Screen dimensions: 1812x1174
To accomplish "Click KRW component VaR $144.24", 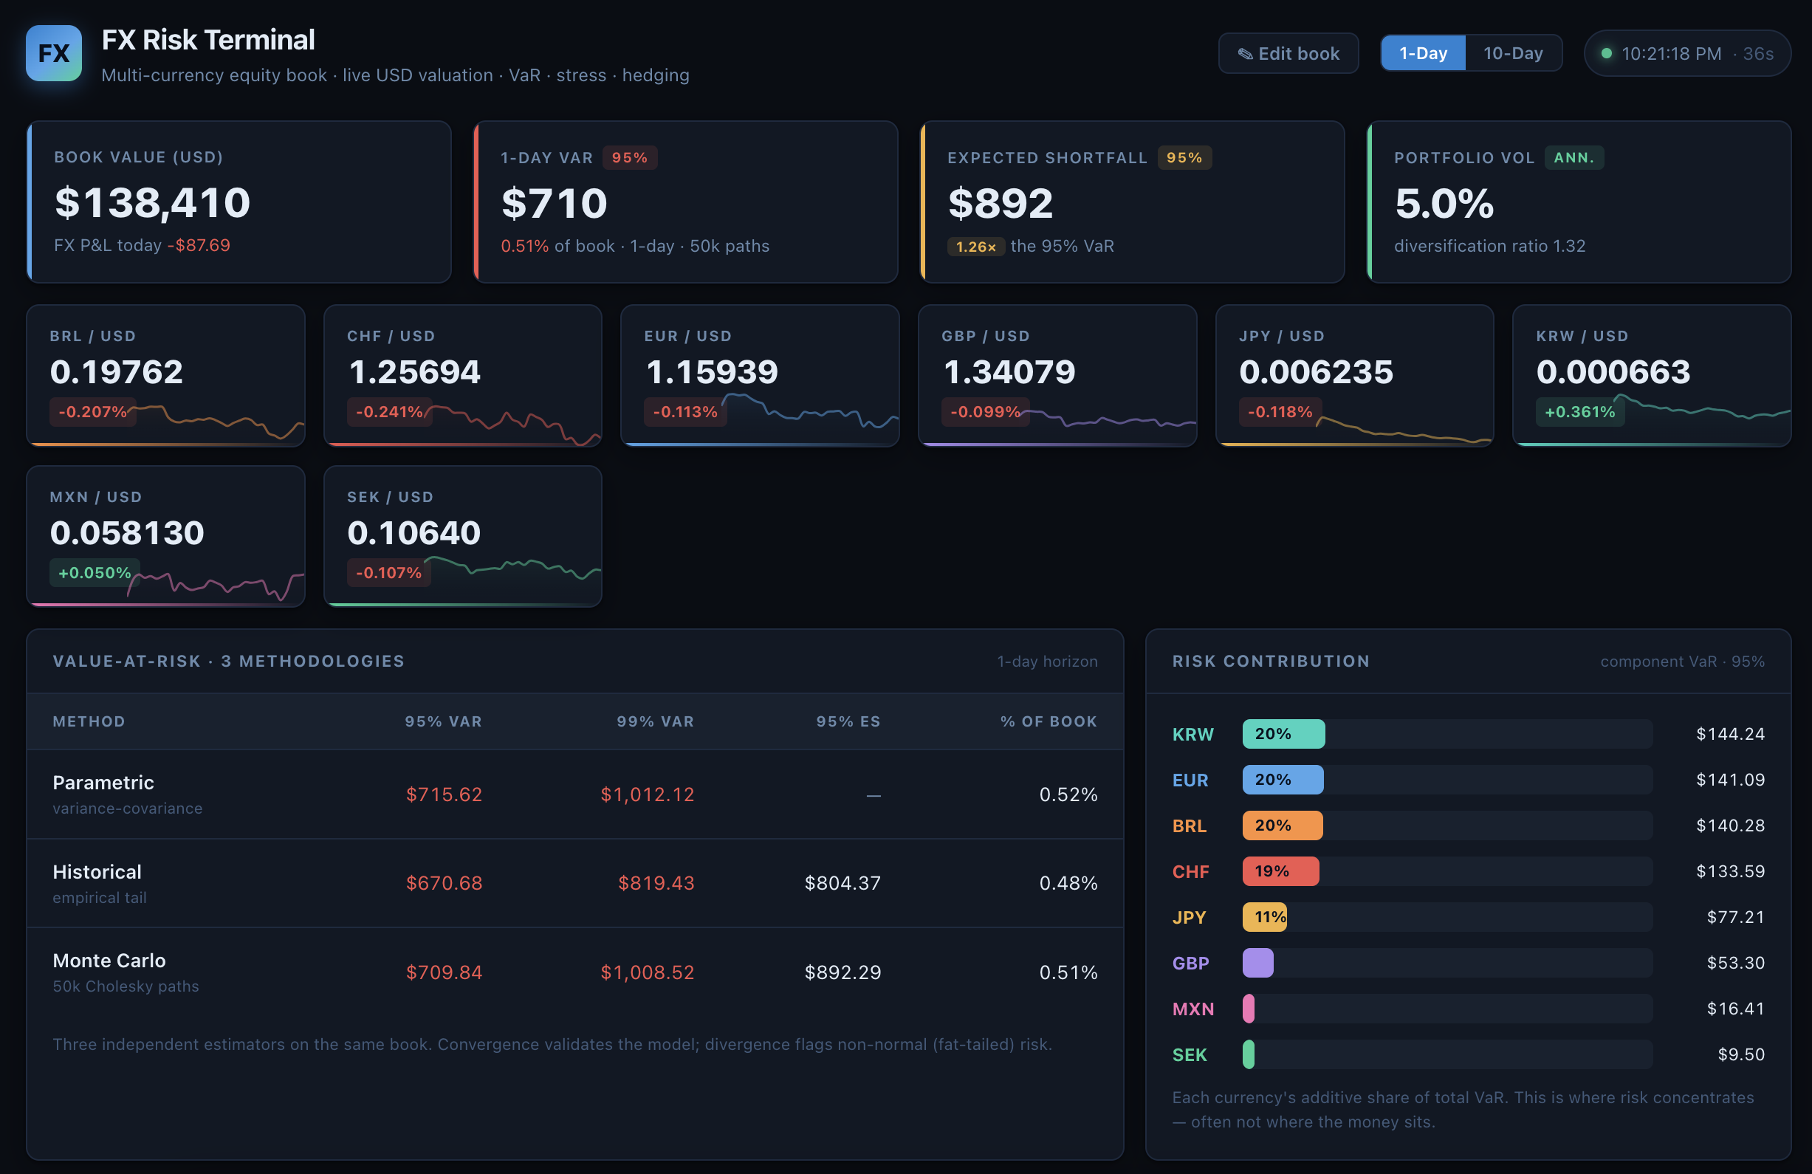I will tap(1730, 734).
